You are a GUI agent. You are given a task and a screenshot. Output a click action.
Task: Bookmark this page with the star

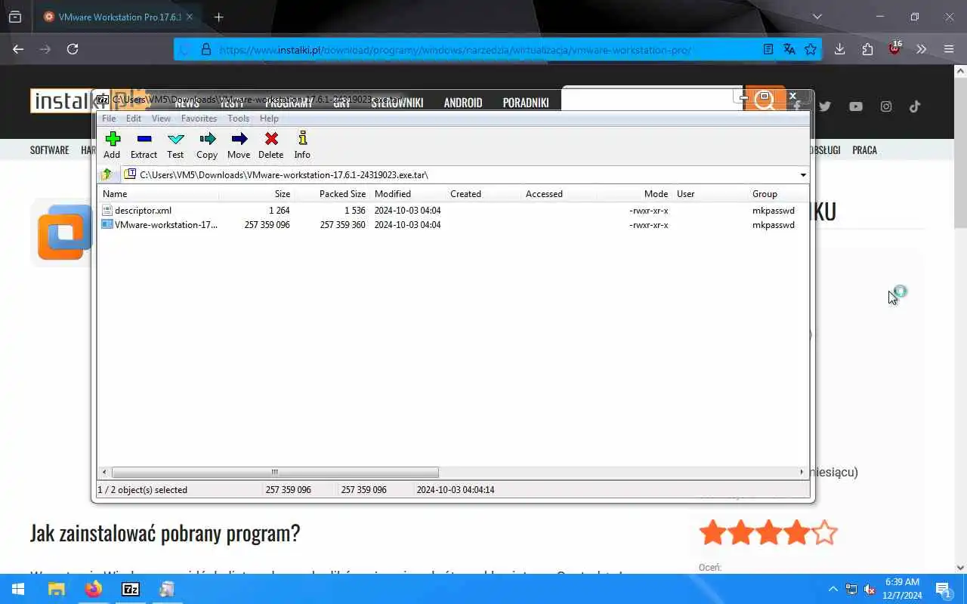click(x=811, y=49)
